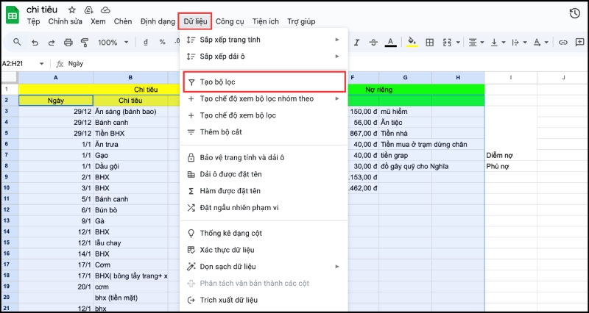Open the Google Sheets home icon
This screenshot has height=313, width=589.
13,15
